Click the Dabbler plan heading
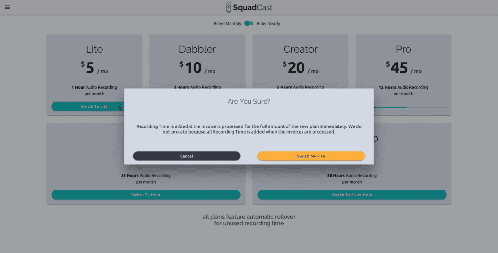Image resolution: width=498 pixels, height=253 pixels. (197, 49)
